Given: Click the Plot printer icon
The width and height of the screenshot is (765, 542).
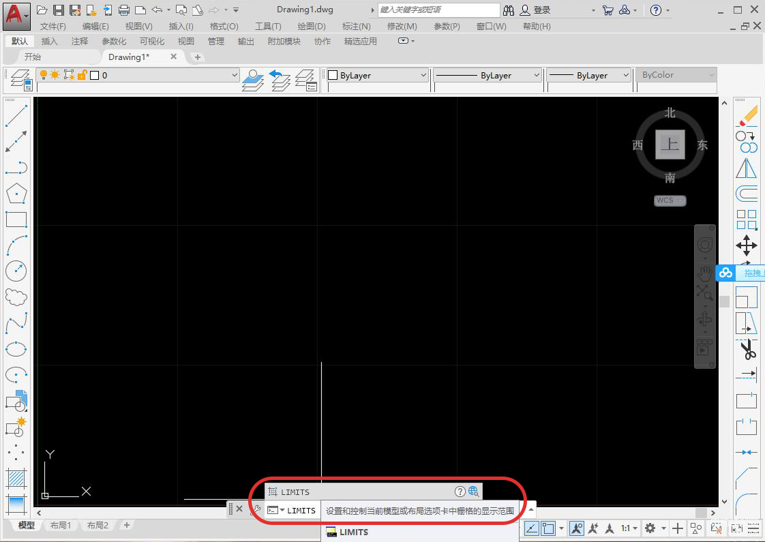Looking at the screenshot, I should pos(124,10).
